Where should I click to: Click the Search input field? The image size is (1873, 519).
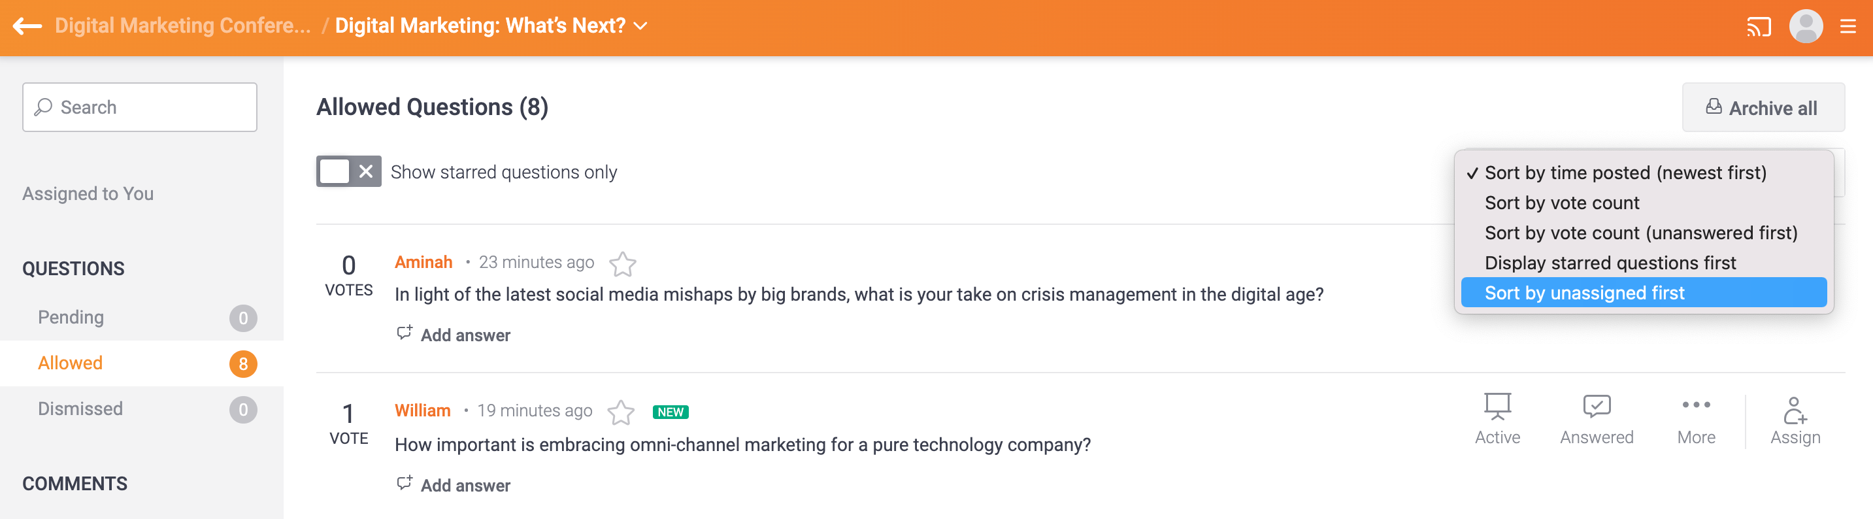pyautogui.click(x=140, y=108)
